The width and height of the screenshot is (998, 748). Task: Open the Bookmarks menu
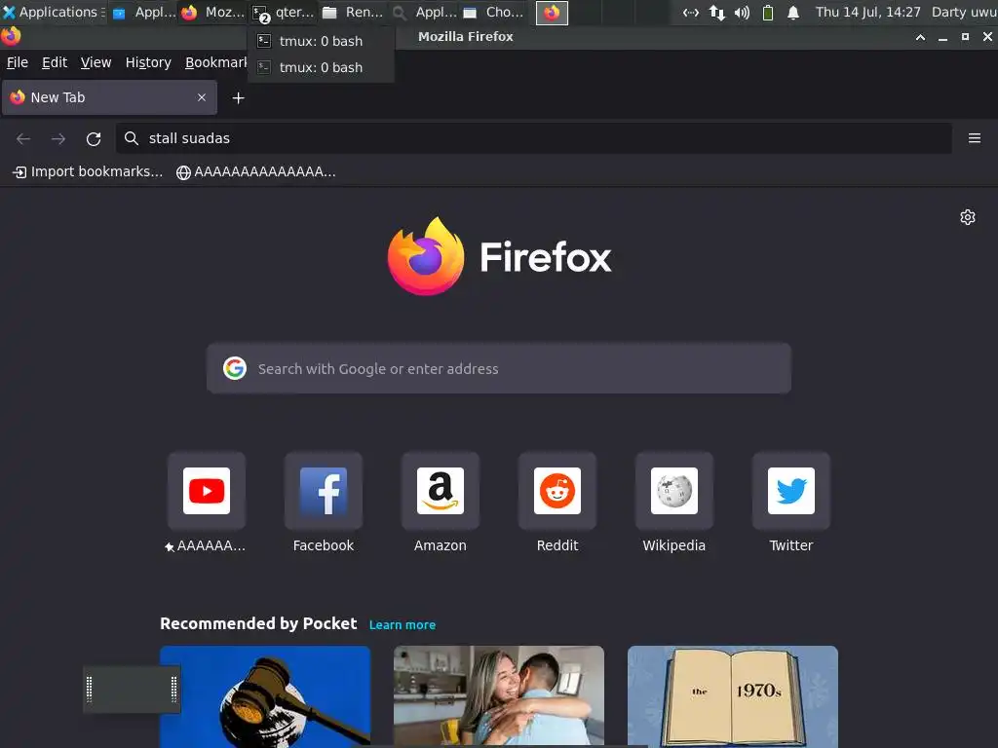point(215,62)
